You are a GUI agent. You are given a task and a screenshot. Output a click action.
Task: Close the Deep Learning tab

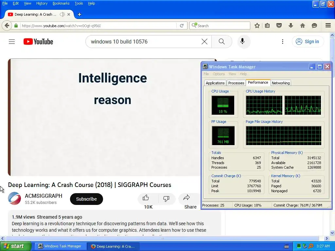(69, 14)
